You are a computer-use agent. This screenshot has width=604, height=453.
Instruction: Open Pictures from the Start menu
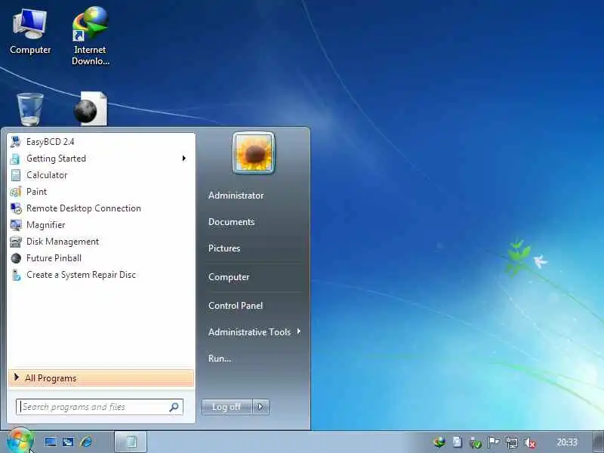[x=224, y=248]
